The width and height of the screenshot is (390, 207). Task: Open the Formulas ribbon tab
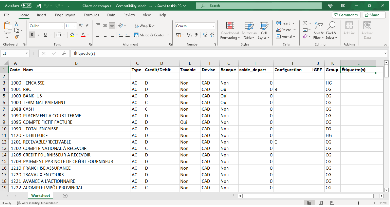[91, 15]
